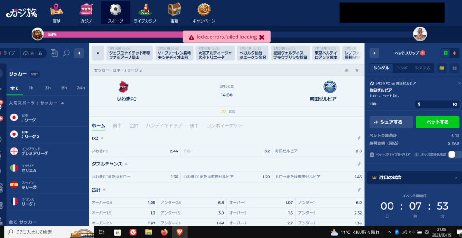Collapse the sports sidebar with left arrow
The image size is (462, 238).
click(x=79, y=53)
